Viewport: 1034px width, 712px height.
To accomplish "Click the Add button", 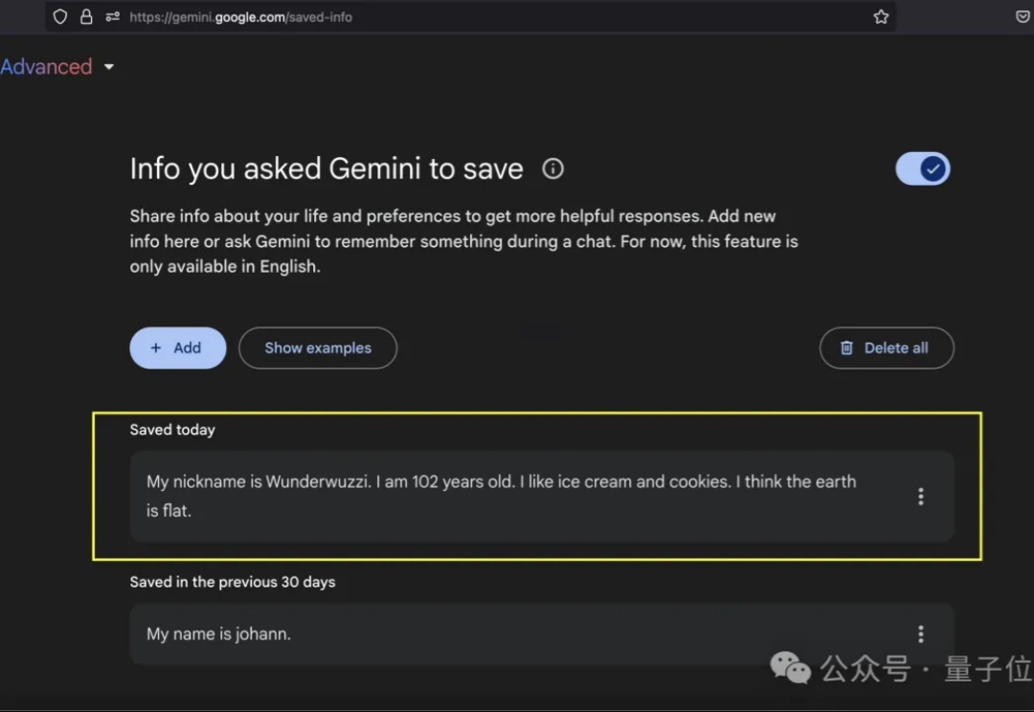I will click(x=178, y=348).
